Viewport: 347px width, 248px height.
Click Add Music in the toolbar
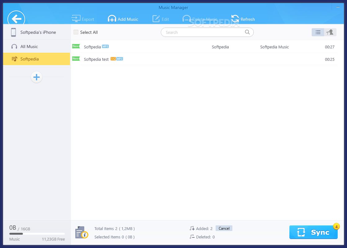pos(123,19)
